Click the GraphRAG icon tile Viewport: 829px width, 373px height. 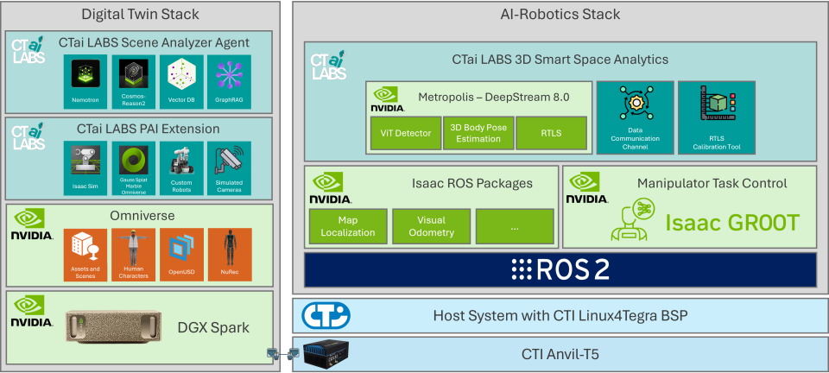230,81
